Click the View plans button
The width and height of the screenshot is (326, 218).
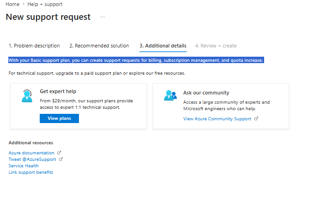coord(59,118)
